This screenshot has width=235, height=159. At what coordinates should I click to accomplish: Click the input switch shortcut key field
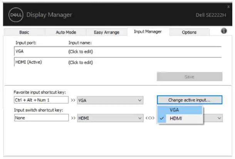click(41, 118)
